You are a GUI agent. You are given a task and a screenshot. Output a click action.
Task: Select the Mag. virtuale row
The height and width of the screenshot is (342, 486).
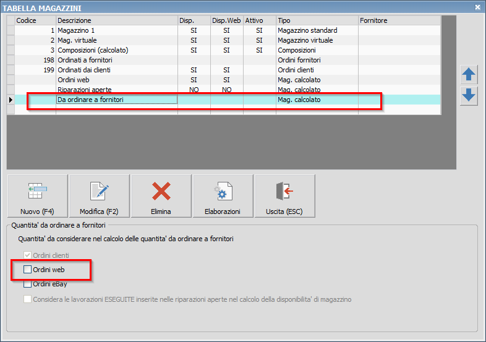tap(223, 40)
